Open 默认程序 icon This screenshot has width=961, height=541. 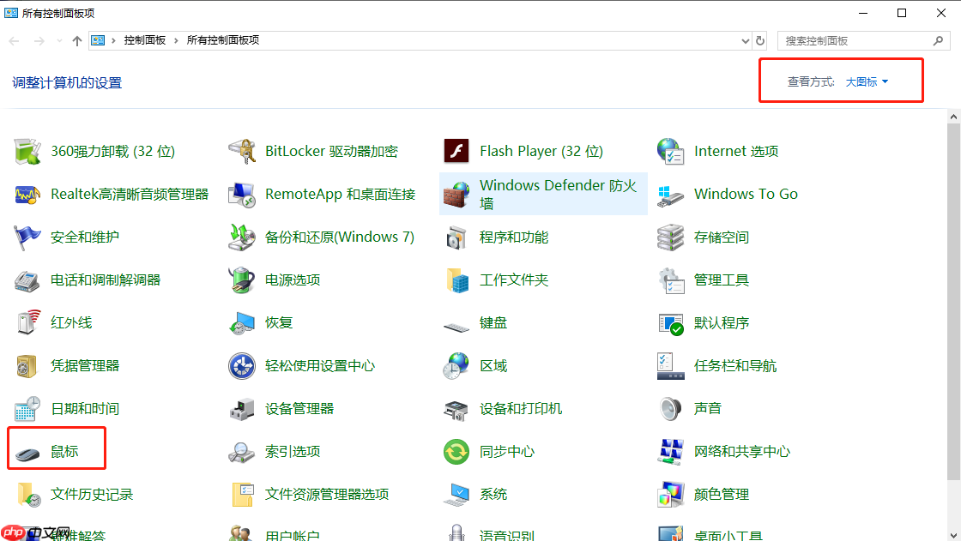coord(670,323)
